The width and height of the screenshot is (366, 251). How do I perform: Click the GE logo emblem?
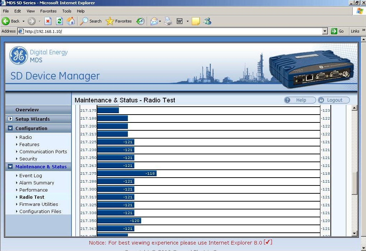(18, 55)
